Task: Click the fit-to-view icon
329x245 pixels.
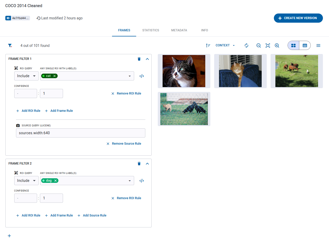Action: point(268,46)
